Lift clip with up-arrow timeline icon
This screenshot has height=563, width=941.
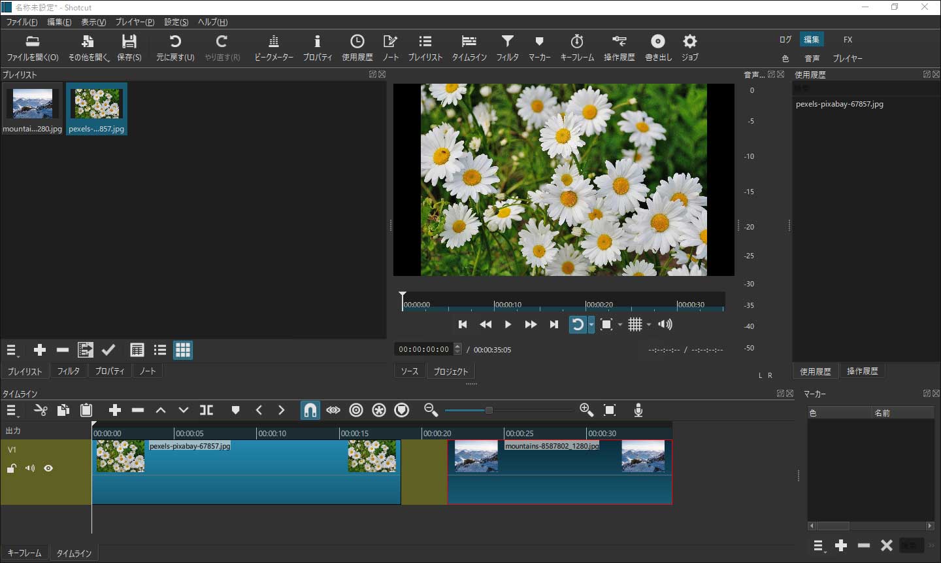click(161, 410)
